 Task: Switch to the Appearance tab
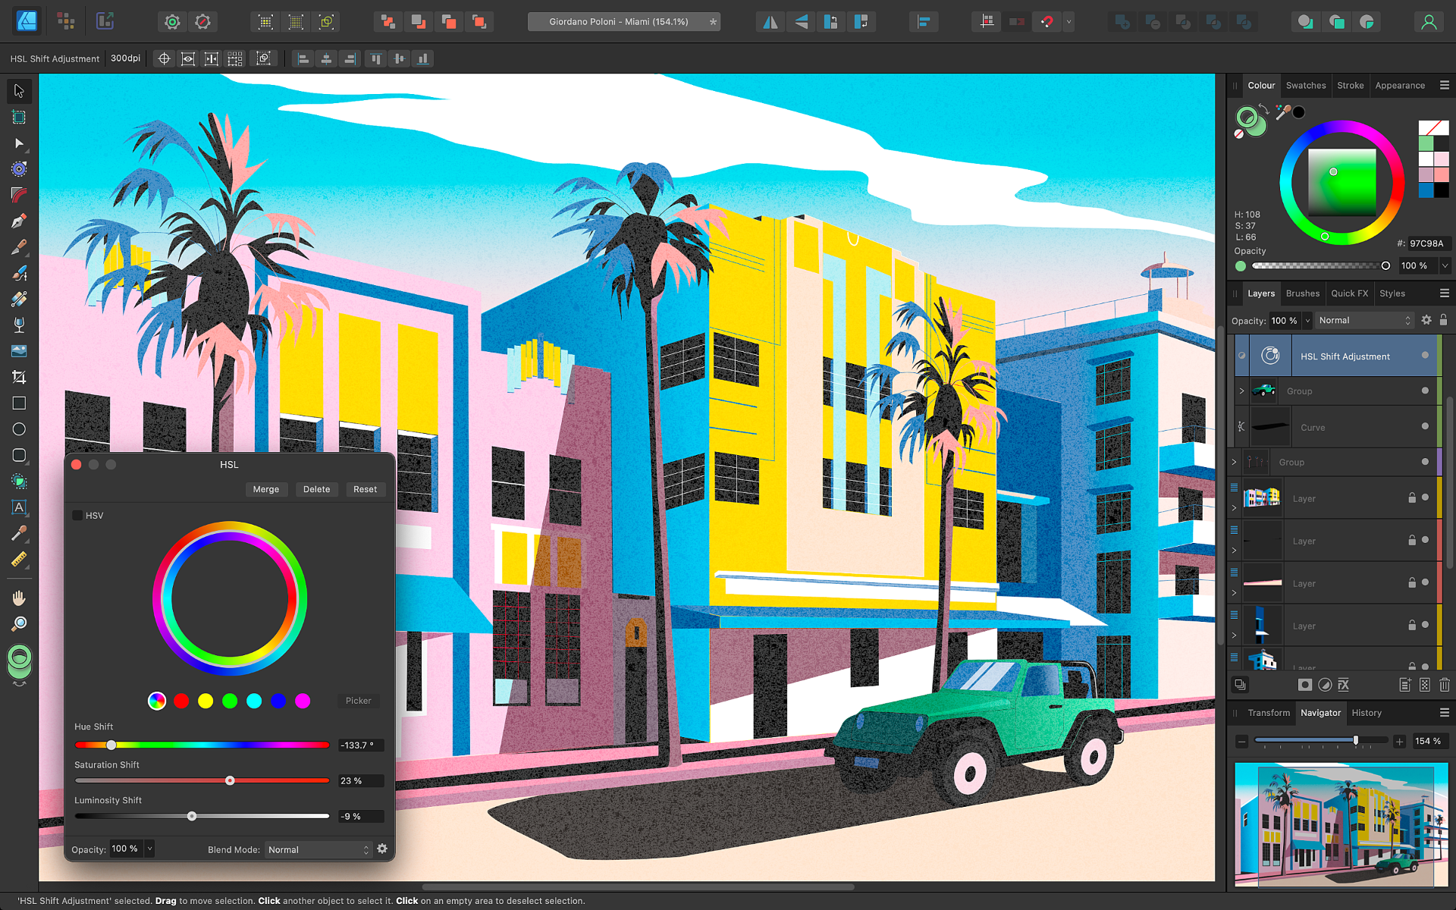click(1399, 85)
